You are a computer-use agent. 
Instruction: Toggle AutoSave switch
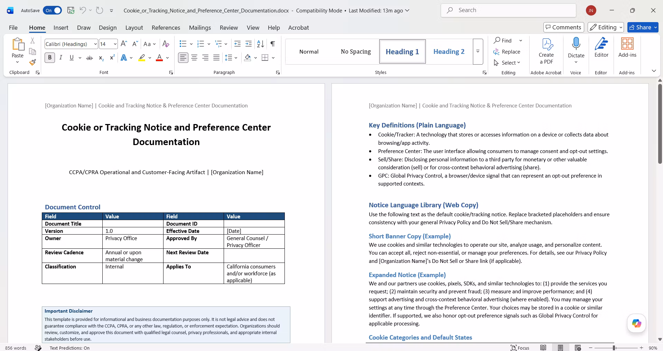pyautogui.click(x=53, y=10)
